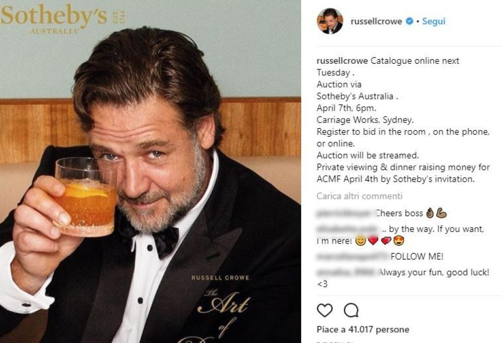The width and height of the screenshot is (502, 343).
Task: Click the smiling face emoji in comments
Action: (x=359, y=241)
